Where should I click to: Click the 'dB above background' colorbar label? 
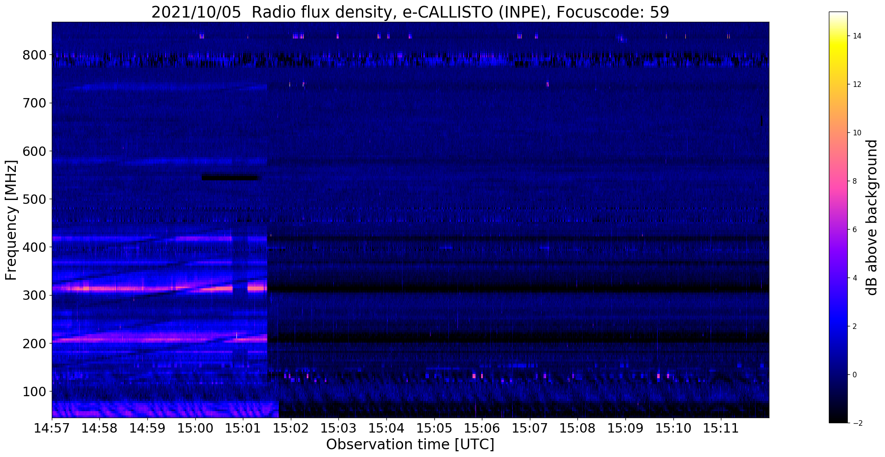[872, 218]
